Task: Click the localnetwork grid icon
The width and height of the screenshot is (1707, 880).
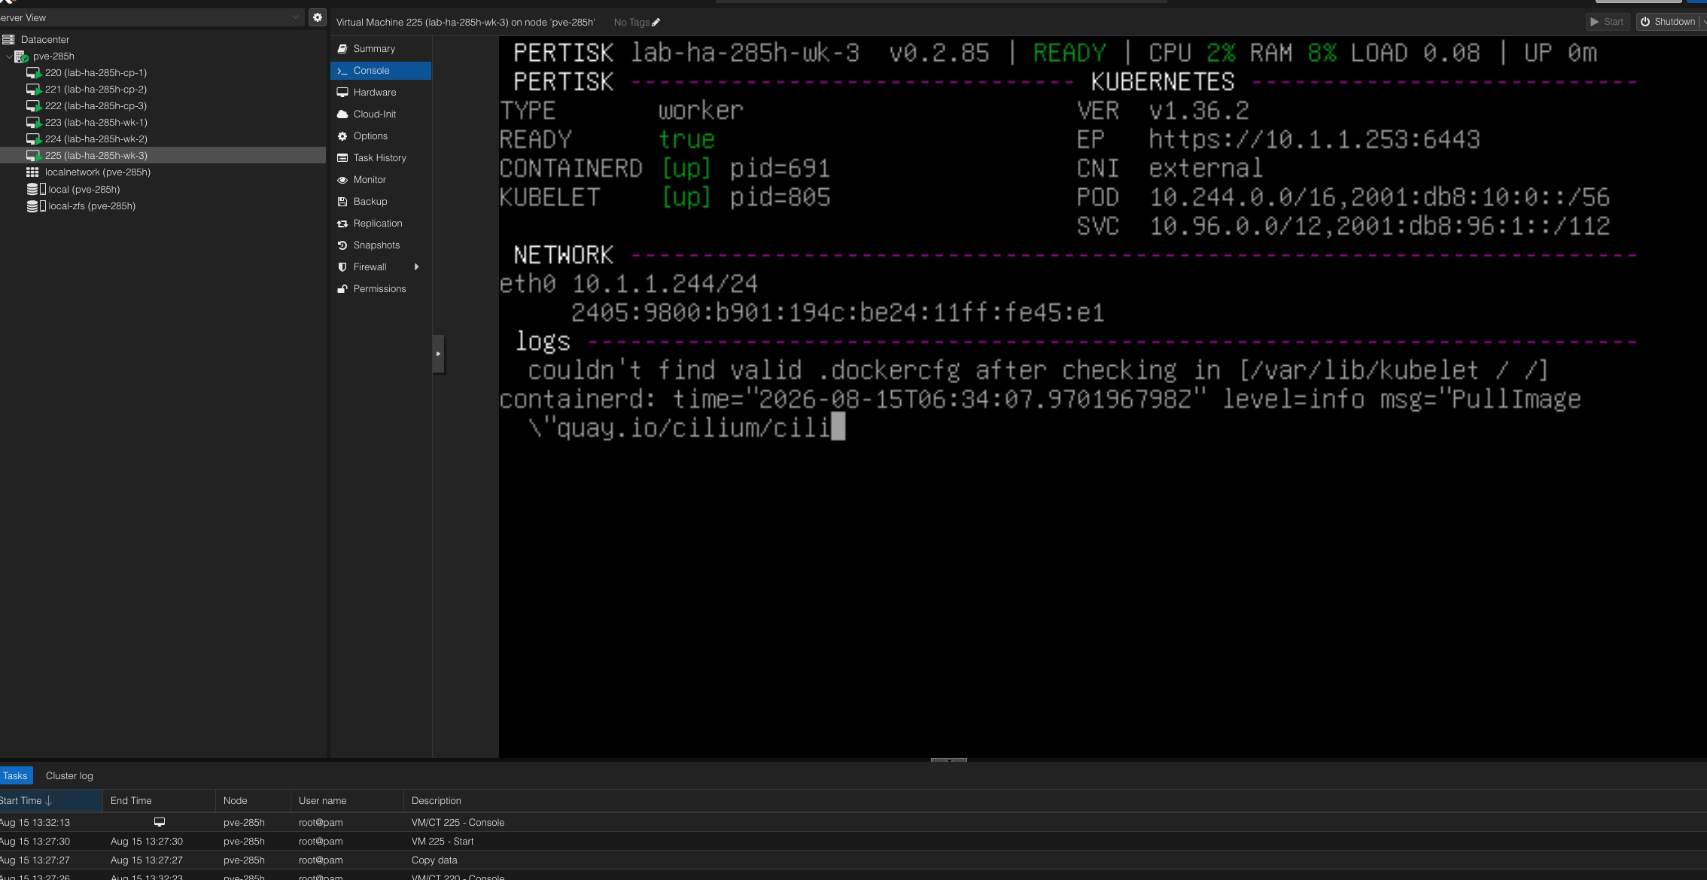Action: (x=32, y=172)
